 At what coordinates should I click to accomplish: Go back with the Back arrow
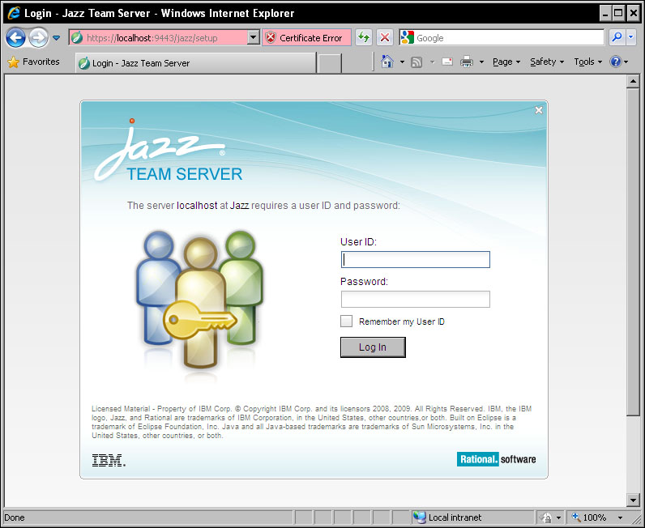15,38
